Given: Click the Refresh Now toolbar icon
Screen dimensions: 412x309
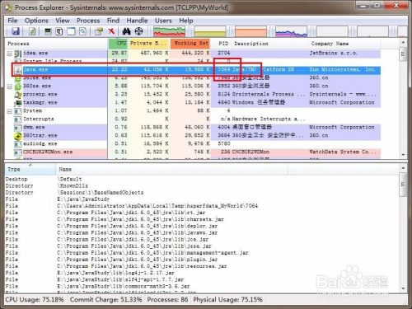Looking at the screenshot, I should [32, 31].
